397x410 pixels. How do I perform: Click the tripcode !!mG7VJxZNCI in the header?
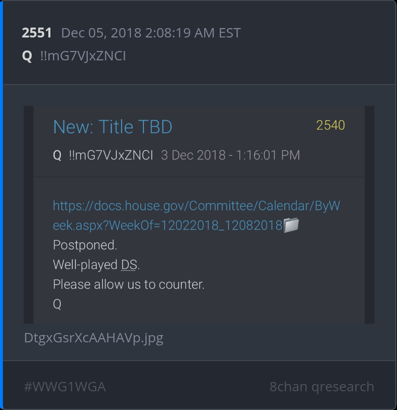point(83,56)
